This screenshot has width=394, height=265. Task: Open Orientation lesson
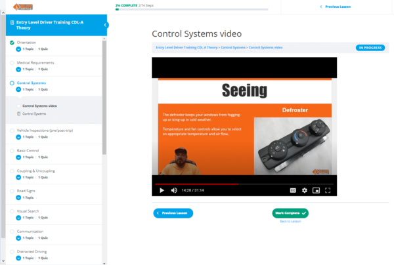click(x=26, y=43)
